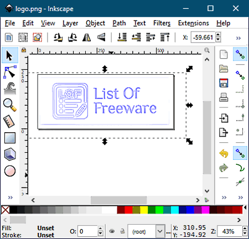Toggle Enable snapping at top of snap bar
This screenshot has height=239, width=249.
click(x=240, y=54)
